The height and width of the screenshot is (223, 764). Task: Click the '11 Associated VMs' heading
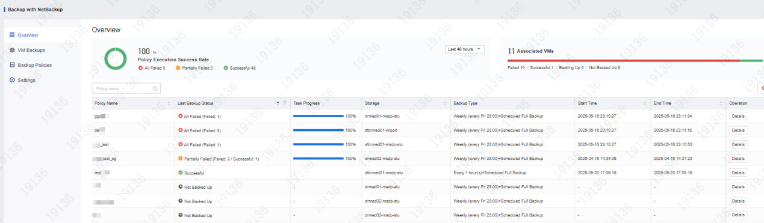point(530,51)
